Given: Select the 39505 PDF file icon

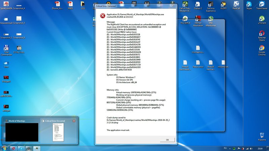Looking at the screenshot, I should tap(70, 5).
